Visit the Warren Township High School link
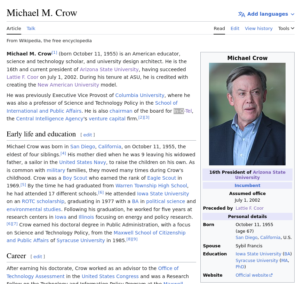The image size is (304, 284). [151, 186]
